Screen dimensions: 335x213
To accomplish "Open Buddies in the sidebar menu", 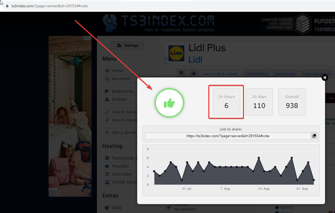I will 119,99.
